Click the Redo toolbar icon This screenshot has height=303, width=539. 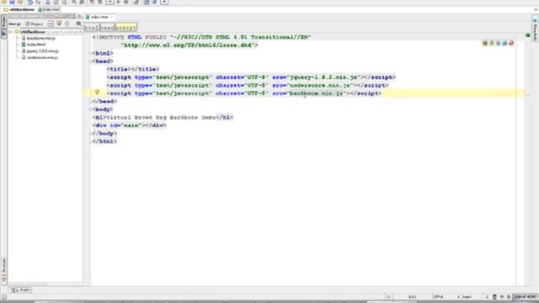[x=38, y=2]
